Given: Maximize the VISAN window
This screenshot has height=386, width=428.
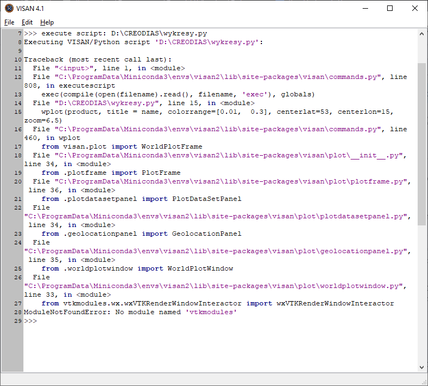Looking at the screenshot, I should click(x=390, y=9).
